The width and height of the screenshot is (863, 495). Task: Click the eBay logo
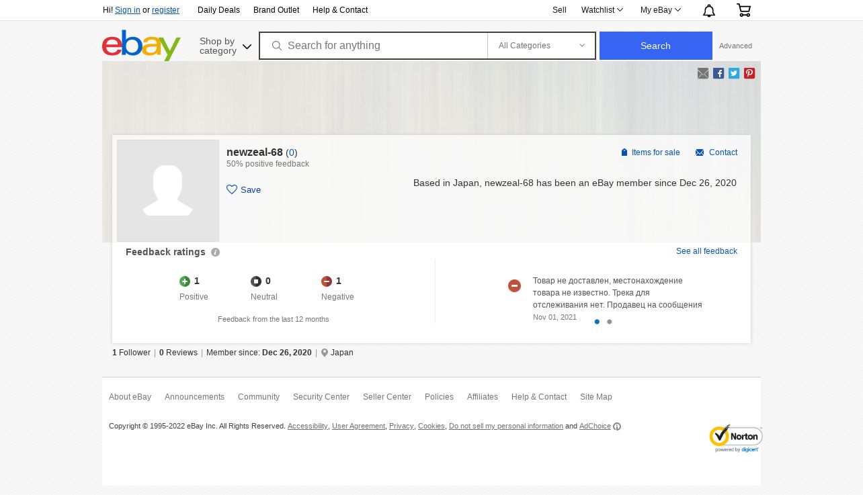[x=141, y=45]
